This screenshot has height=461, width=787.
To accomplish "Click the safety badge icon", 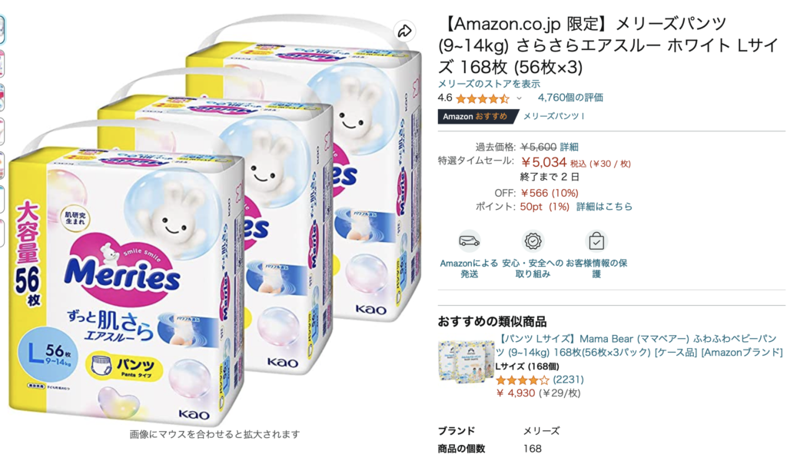I will [x=533, y=242].
